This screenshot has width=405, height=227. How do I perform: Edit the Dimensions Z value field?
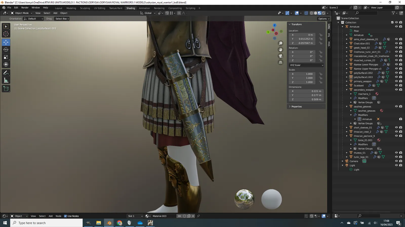click(306, 99)
